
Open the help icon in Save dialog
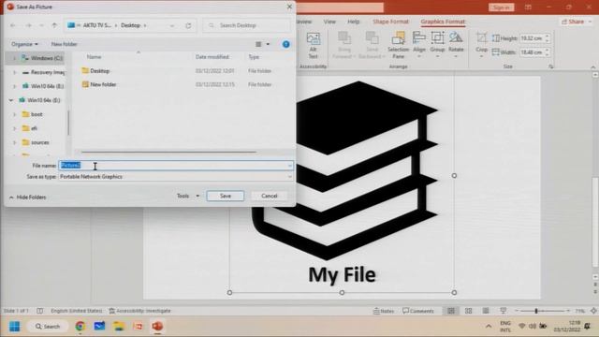point(285,44)
